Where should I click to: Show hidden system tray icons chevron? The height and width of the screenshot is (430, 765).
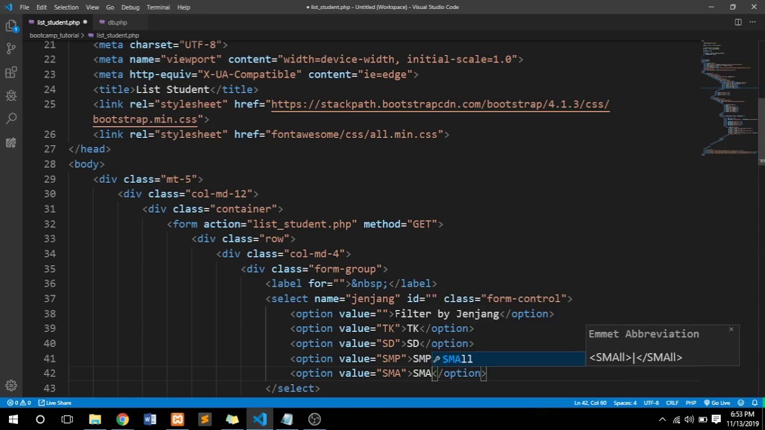tap(662, 419)
